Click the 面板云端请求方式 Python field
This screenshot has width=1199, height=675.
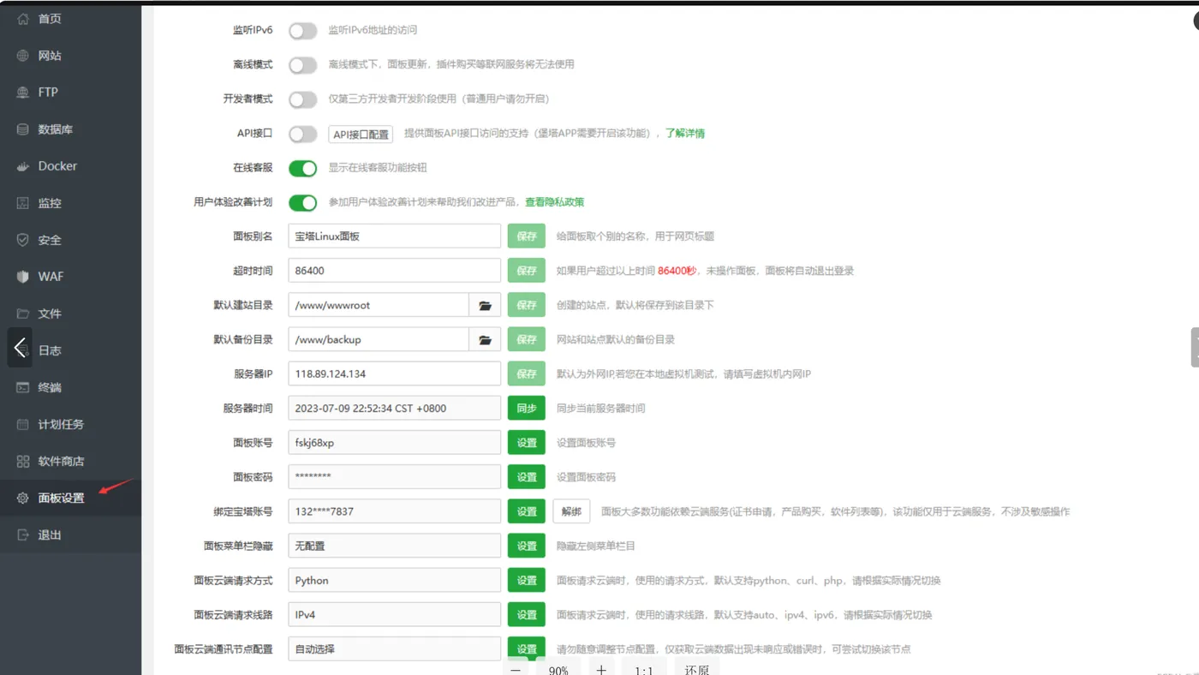tap(394, 580)
